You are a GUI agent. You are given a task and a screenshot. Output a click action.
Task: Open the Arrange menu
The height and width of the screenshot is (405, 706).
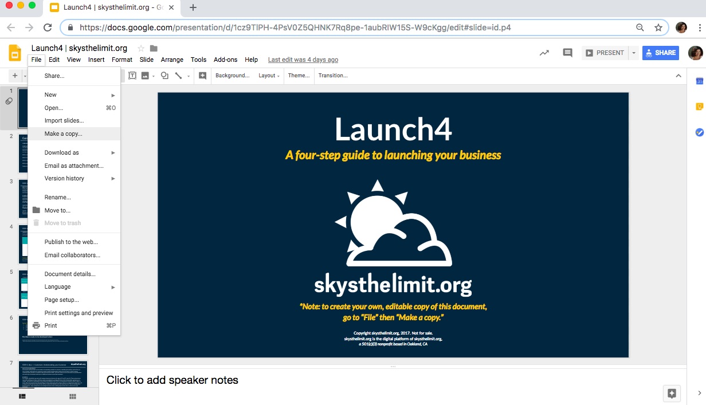tap(172, 60)
